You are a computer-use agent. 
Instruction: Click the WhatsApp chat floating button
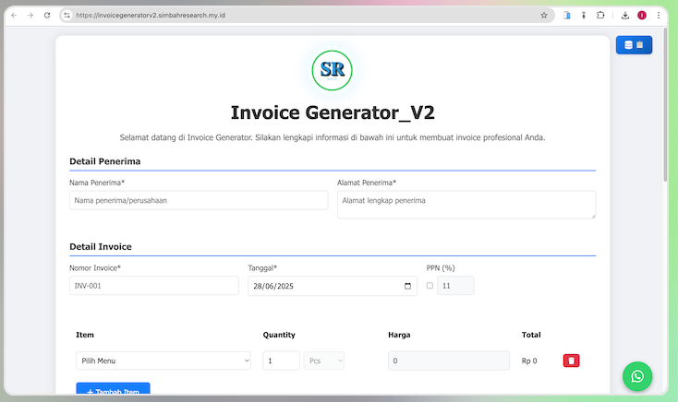[x=636, y=376]
